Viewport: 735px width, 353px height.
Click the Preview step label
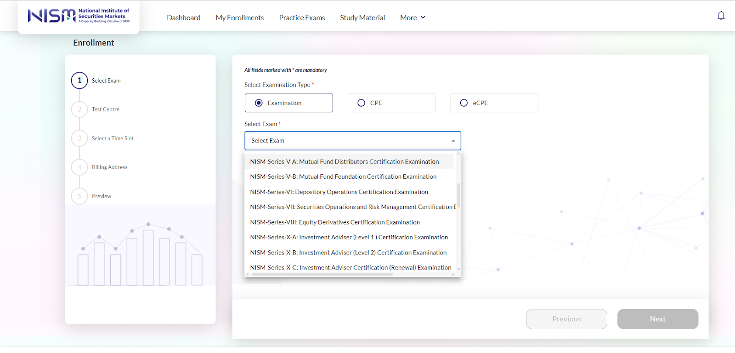[102, 196]
